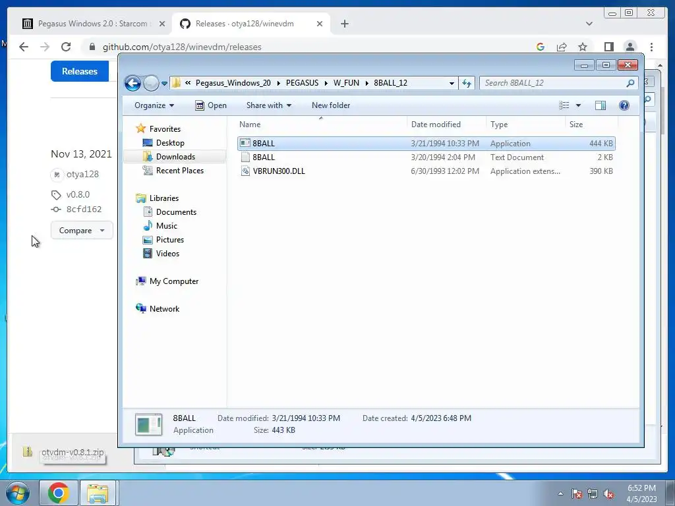675x506 pixels.
Task: Click Windows Explorer taskbar icon
Action: point(98,493)
